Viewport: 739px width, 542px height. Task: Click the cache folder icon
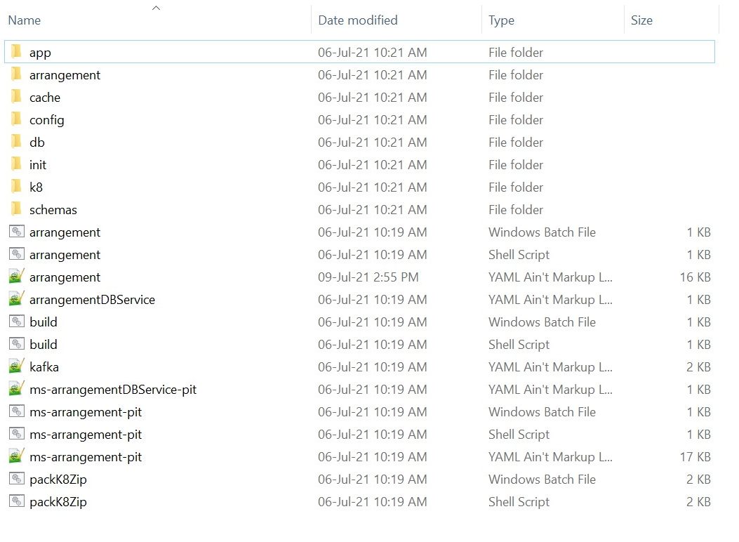[17, 97]
